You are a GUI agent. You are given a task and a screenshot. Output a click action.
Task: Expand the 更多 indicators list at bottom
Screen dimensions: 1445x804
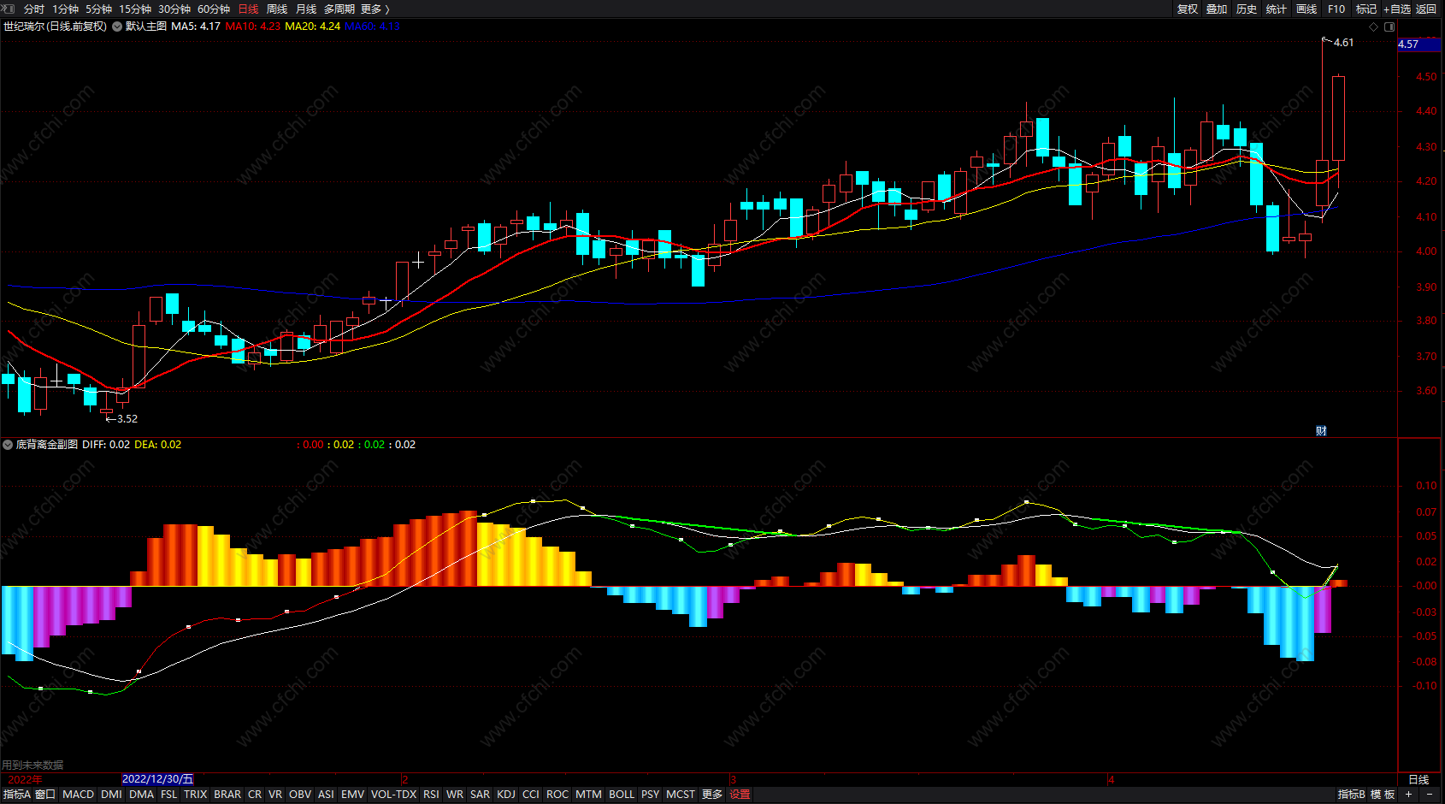click(712, 795)
